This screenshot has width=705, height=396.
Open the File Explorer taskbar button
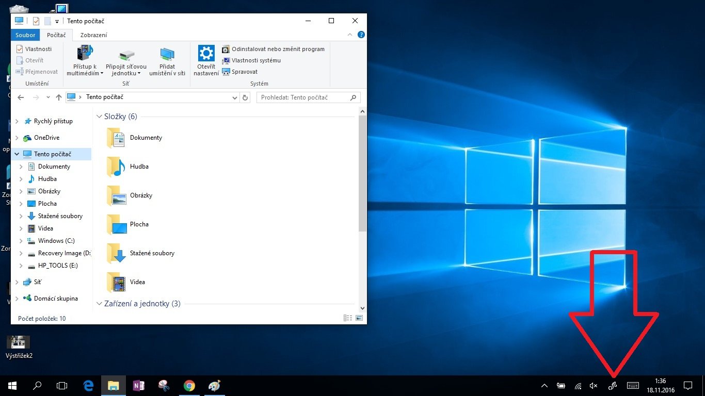click(113, 385)
